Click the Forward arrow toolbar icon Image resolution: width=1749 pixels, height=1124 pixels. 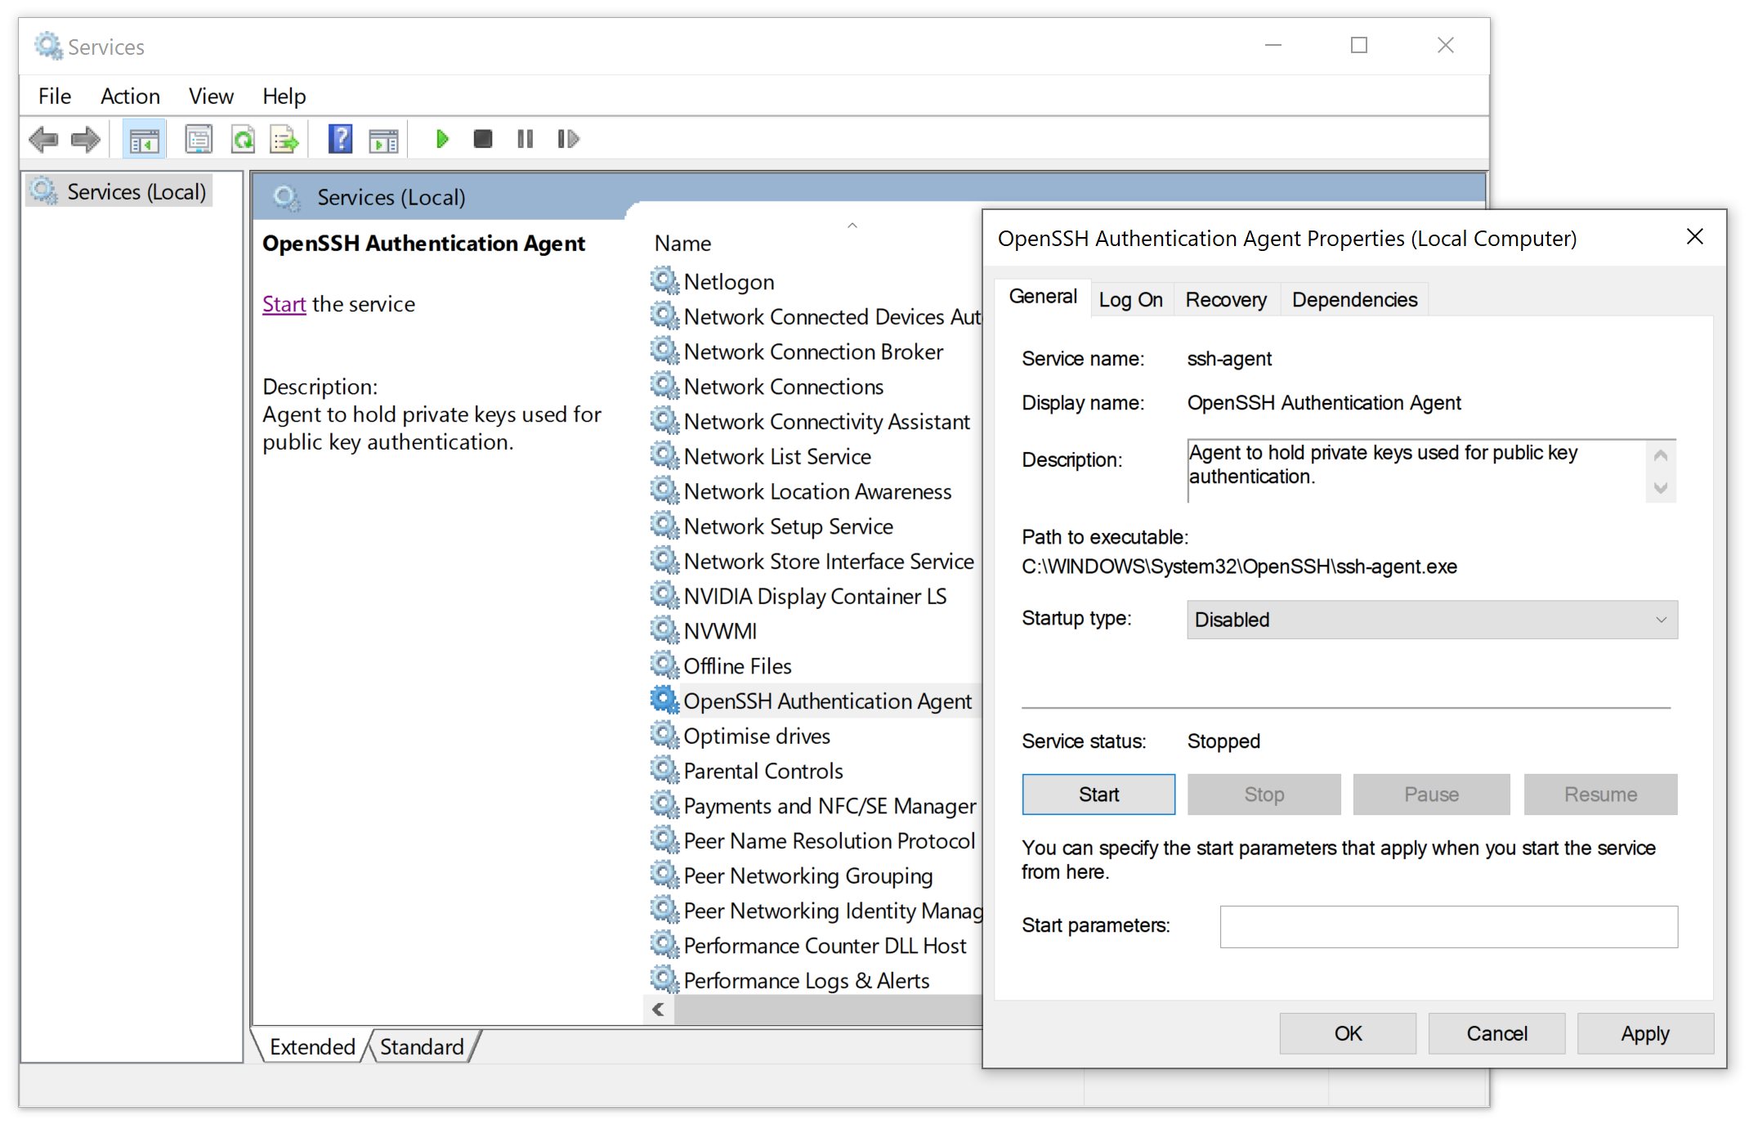tap(86, 140)
